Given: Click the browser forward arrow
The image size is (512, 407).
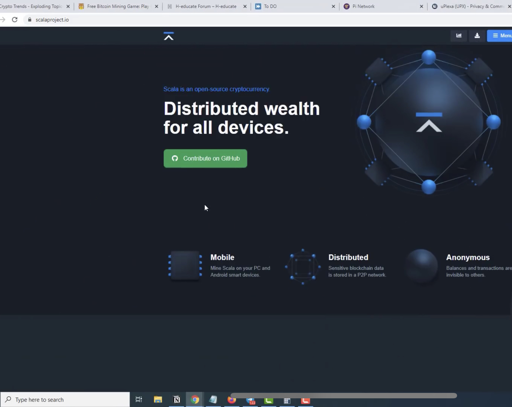Looking at the screenshot, I should [x=3, y=20].
